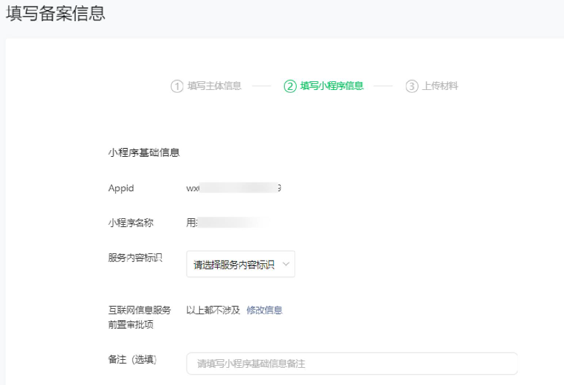Open the 服务内容标识 dropdown
564x385 pixels.
tap(241, 264)
